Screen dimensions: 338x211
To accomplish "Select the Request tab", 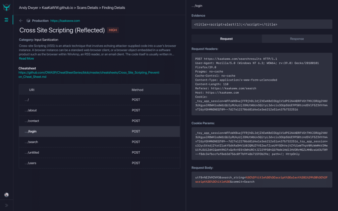I will click(x=226, y=39).
